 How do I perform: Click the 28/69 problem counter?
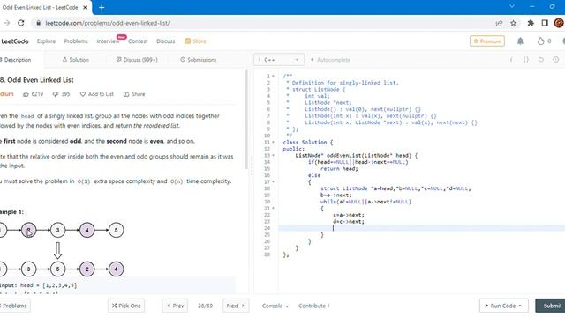(x=205, y=306)
